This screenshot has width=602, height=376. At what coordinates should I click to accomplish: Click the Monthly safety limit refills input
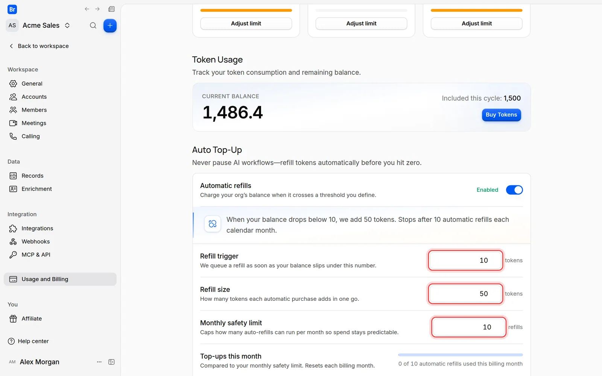tap(468, 327)
